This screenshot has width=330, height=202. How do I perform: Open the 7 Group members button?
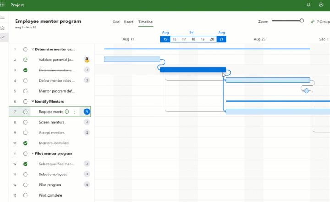pyautogui.click(x=320, y=22)
